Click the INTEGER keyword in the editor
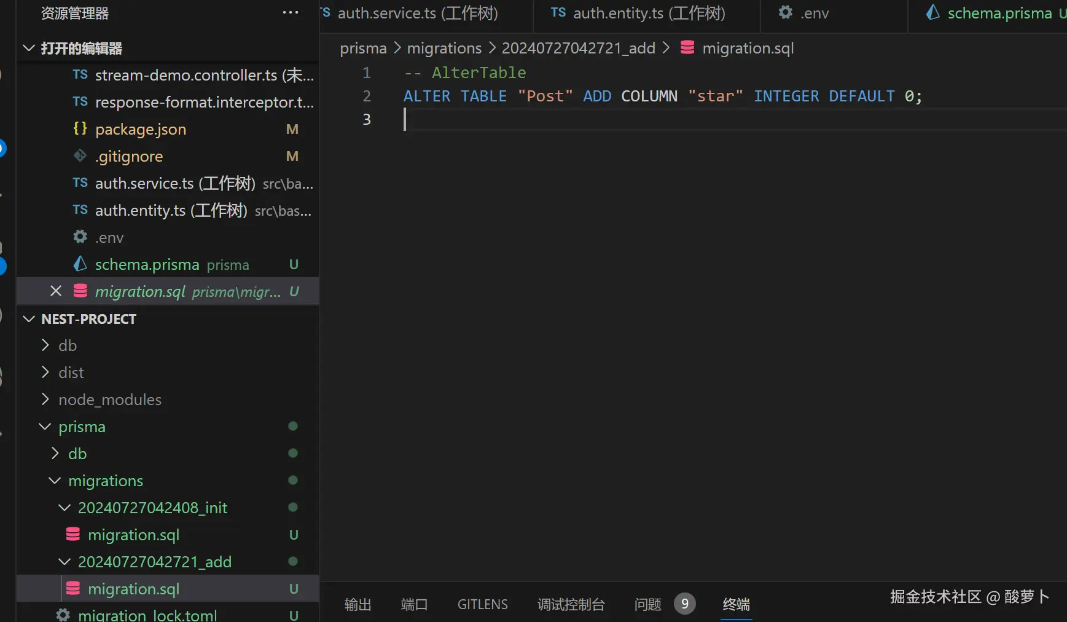The height and width of the screenshot is (622, 1067). pos(786,96)
